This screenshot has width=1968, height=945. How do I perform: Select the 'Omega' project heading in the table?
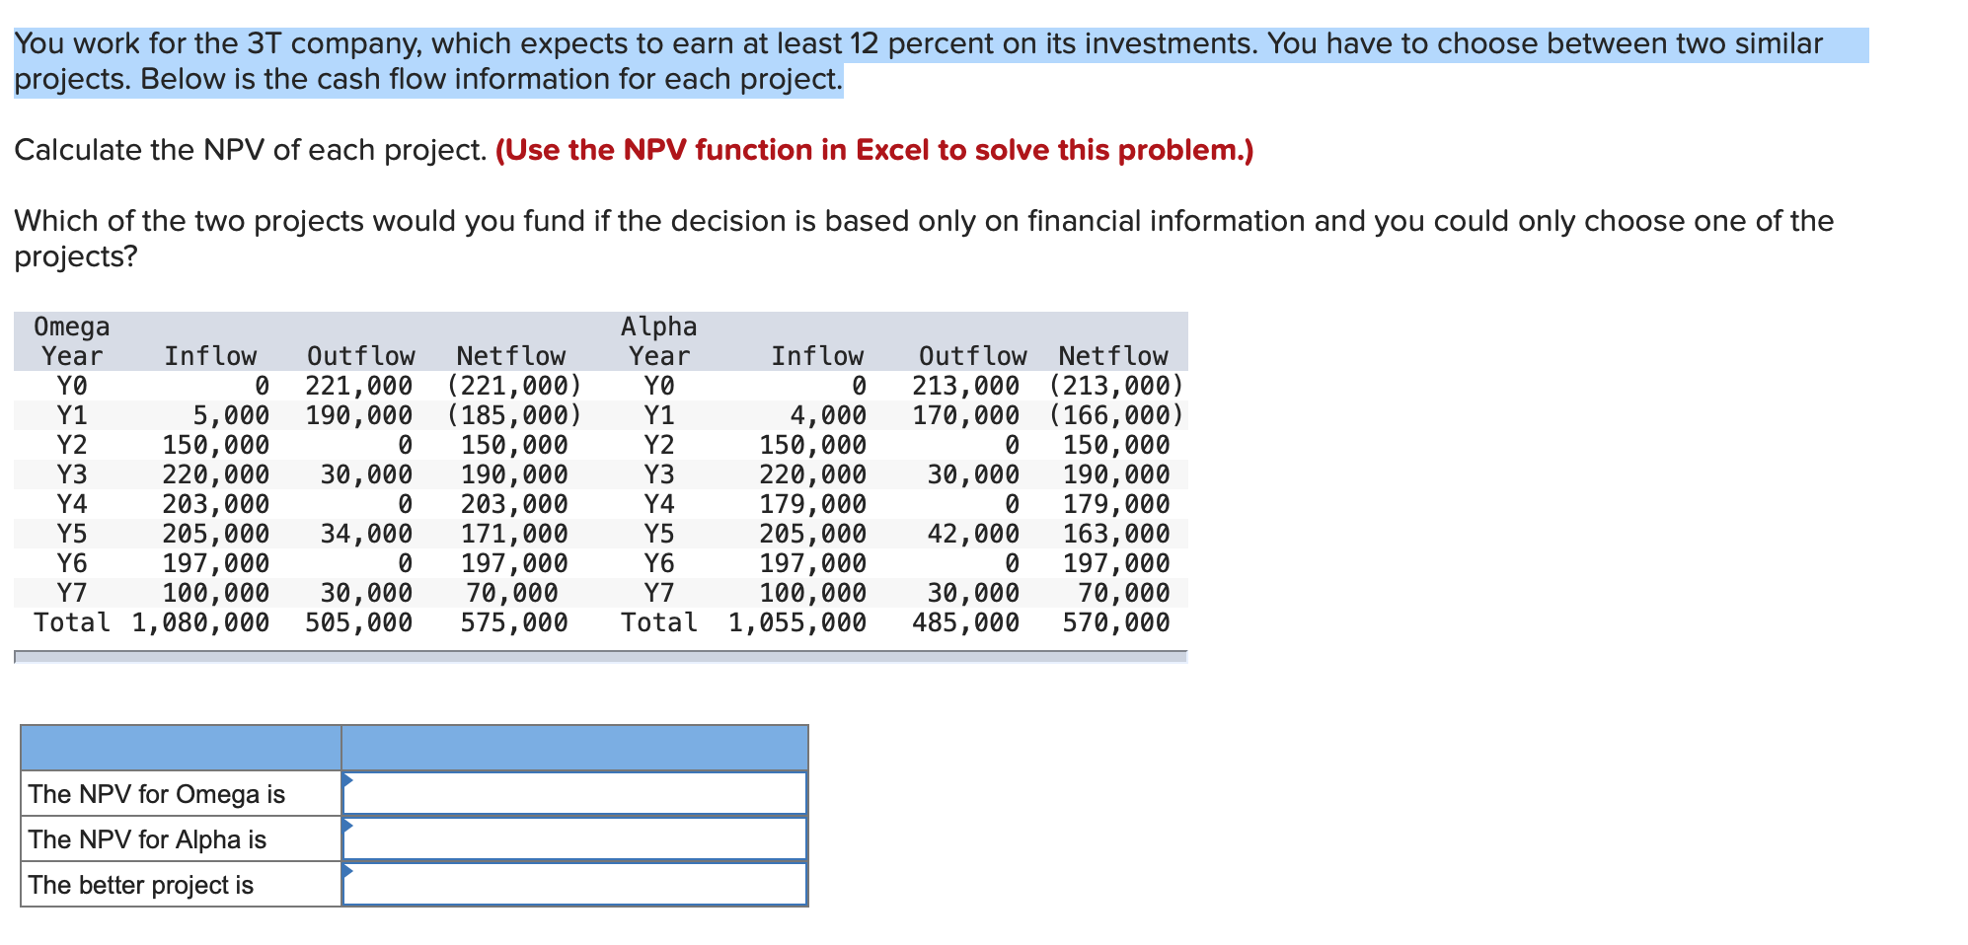[72, 327]
